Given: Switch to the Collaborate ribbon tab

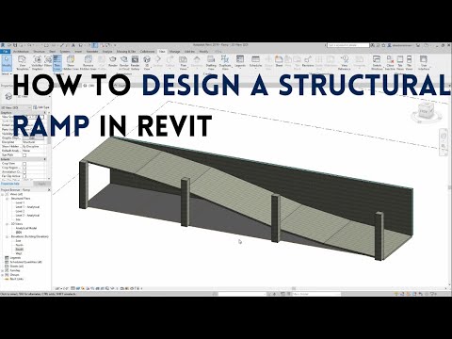Looking at the screenshot, I should point(147,52).
